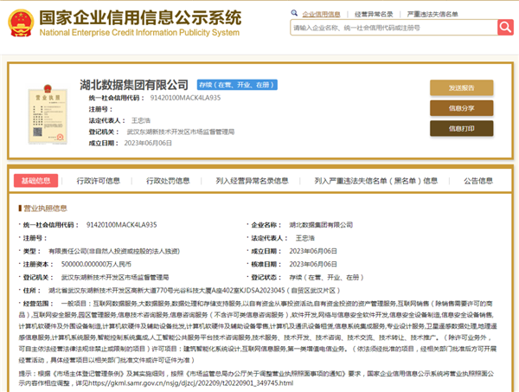Open the 列入经营异常名录信息 tab

point(252,181)
